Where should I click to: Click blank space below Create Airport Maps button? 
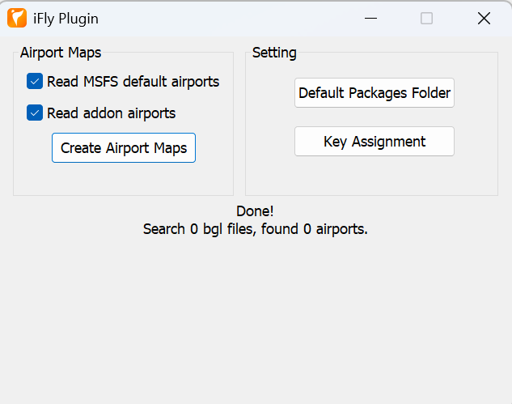[x=124, y=179]
